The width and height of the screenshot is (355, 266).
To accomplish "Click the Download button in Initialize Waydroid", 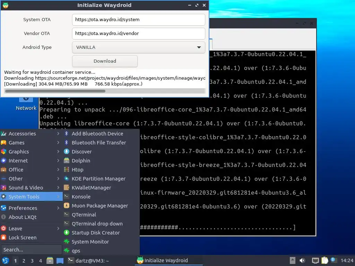I will click(x=105, y=61).
